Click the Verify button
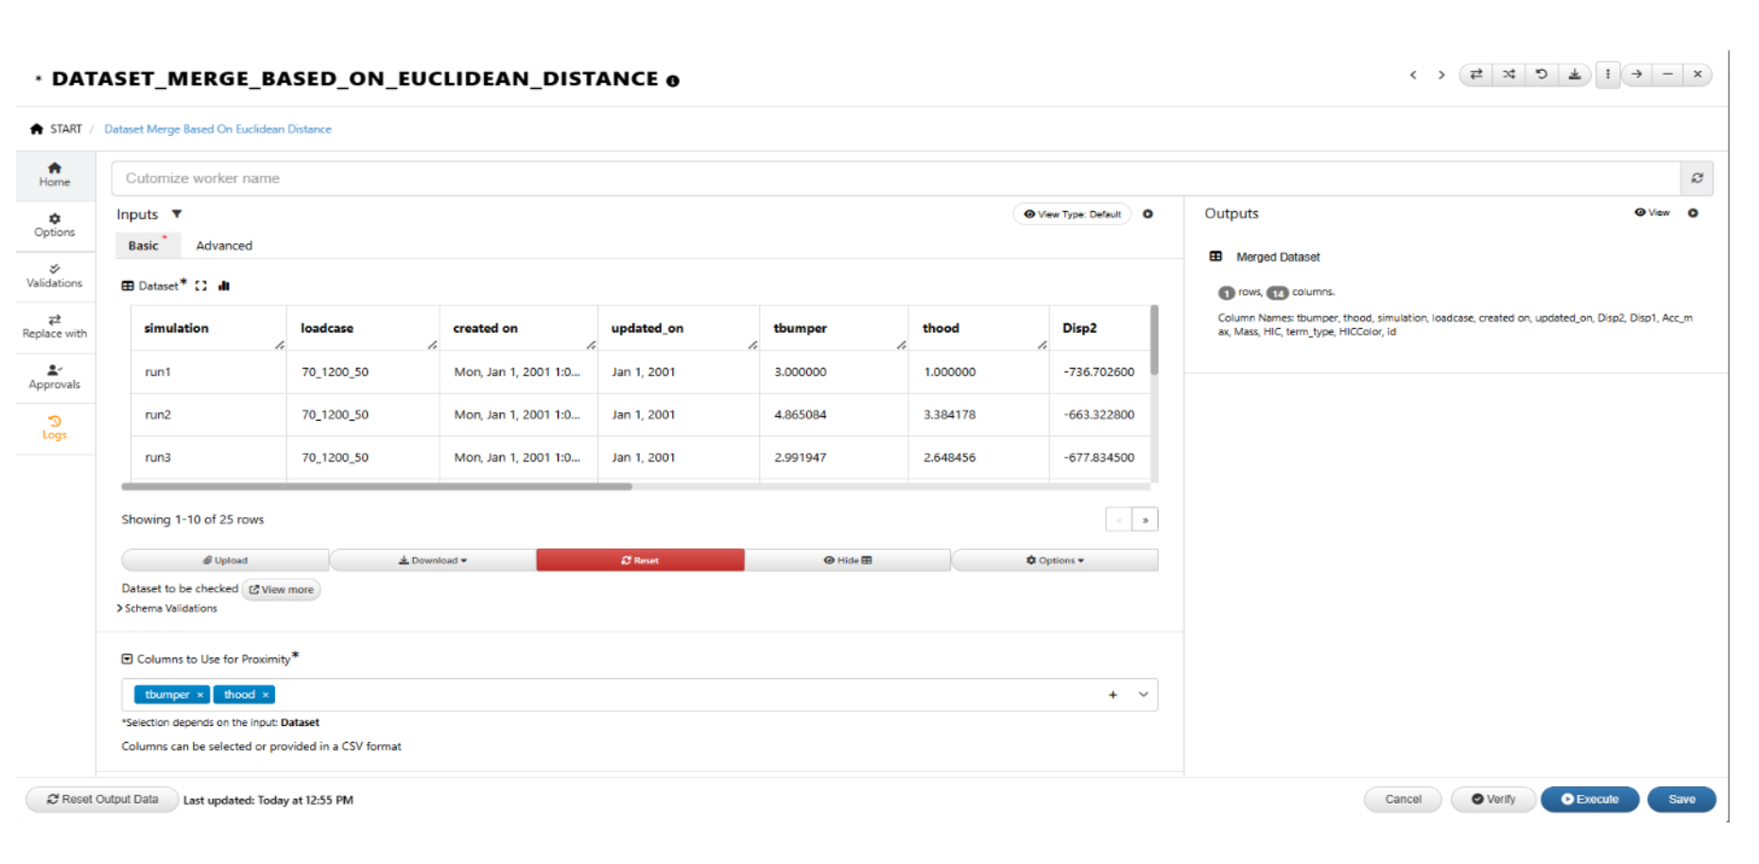Image resolution: width=1759 pixels, height=864 pixels. point(1493,800)
